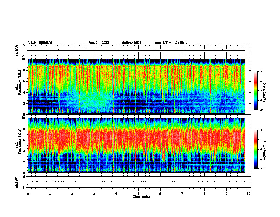Click the "6" kHz tick on ch.1 axis
Viewport: 280px width, 217px height.
25,81
